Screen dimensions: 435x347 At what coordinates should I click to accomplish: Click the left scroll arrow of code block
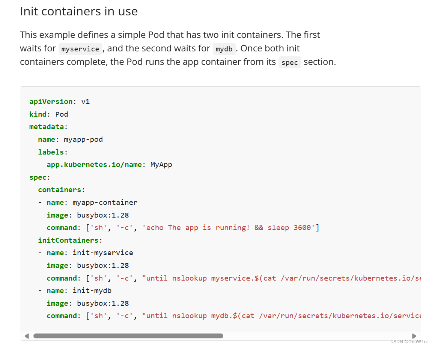(x=27, y=336)
